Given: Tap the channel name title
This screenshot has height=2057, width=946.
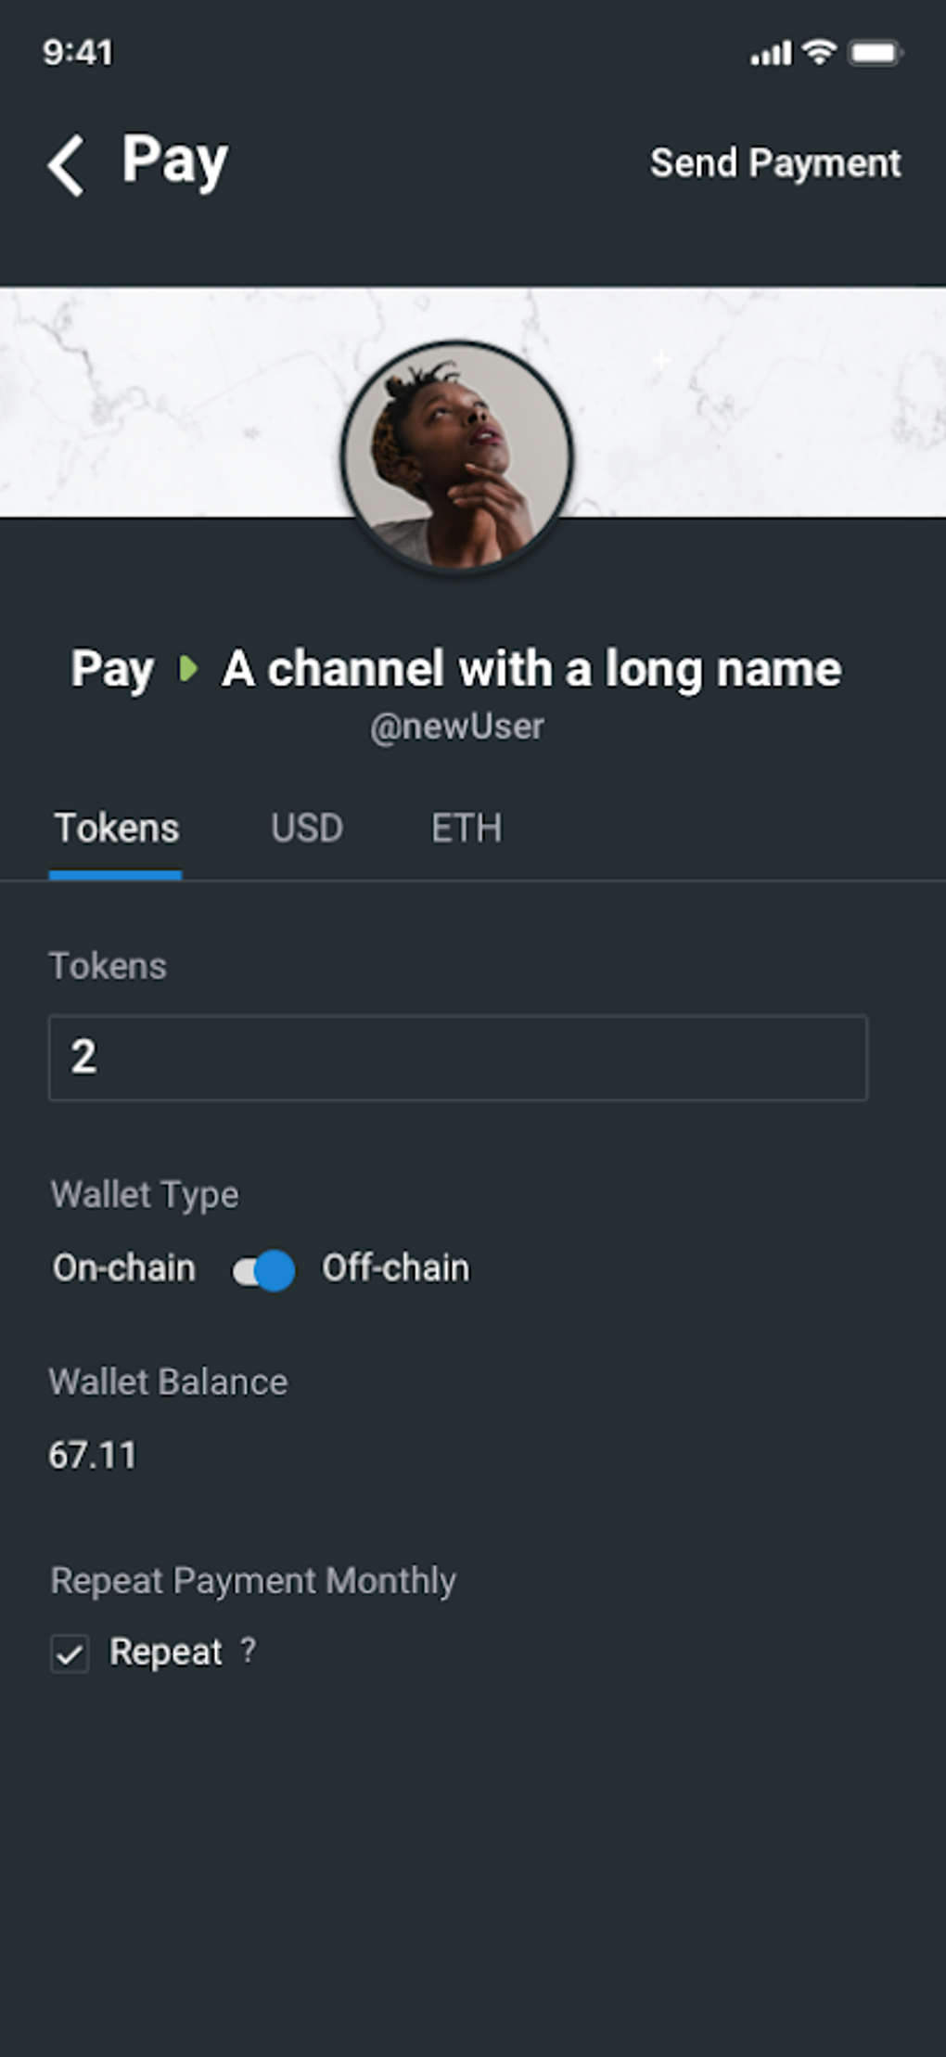Looking at the screenshot, I should (x=531, y=669).
